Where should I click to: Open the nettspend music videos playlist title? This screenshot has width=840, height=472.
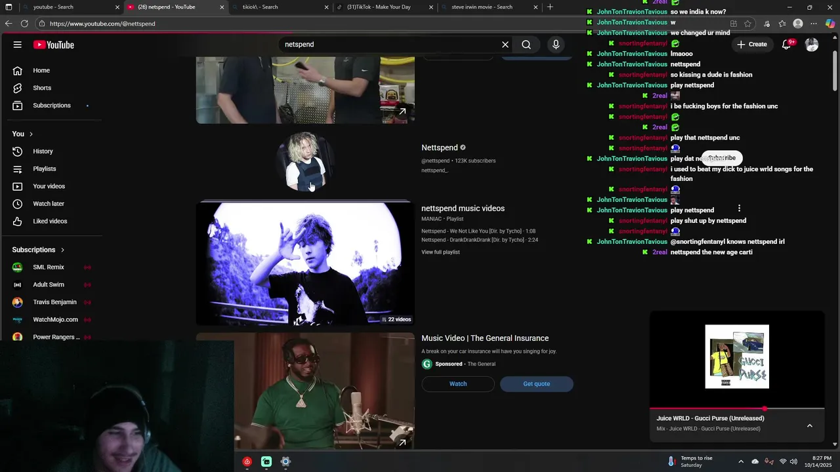point(463,208)
